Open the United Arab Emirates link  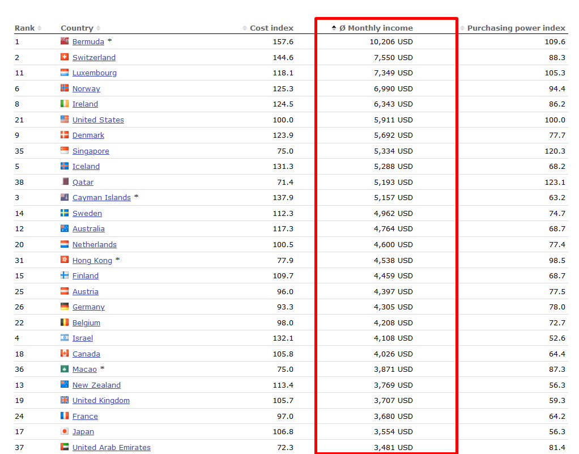coord(112,447)
